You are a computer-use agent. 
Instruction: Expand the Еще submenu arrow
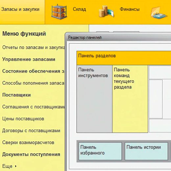(x=16, y=166)
